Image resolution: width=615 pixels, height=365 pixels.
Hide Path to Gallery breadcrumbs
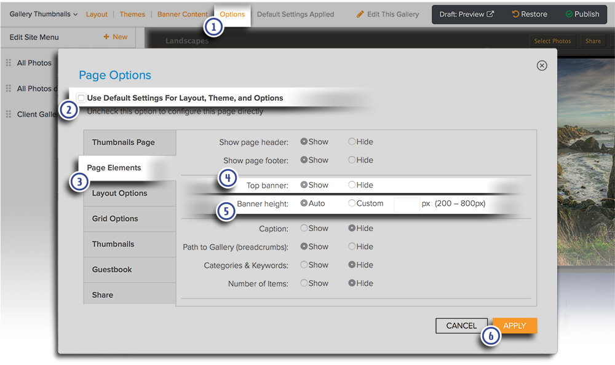pyautogui.click(x=352, y=246)
